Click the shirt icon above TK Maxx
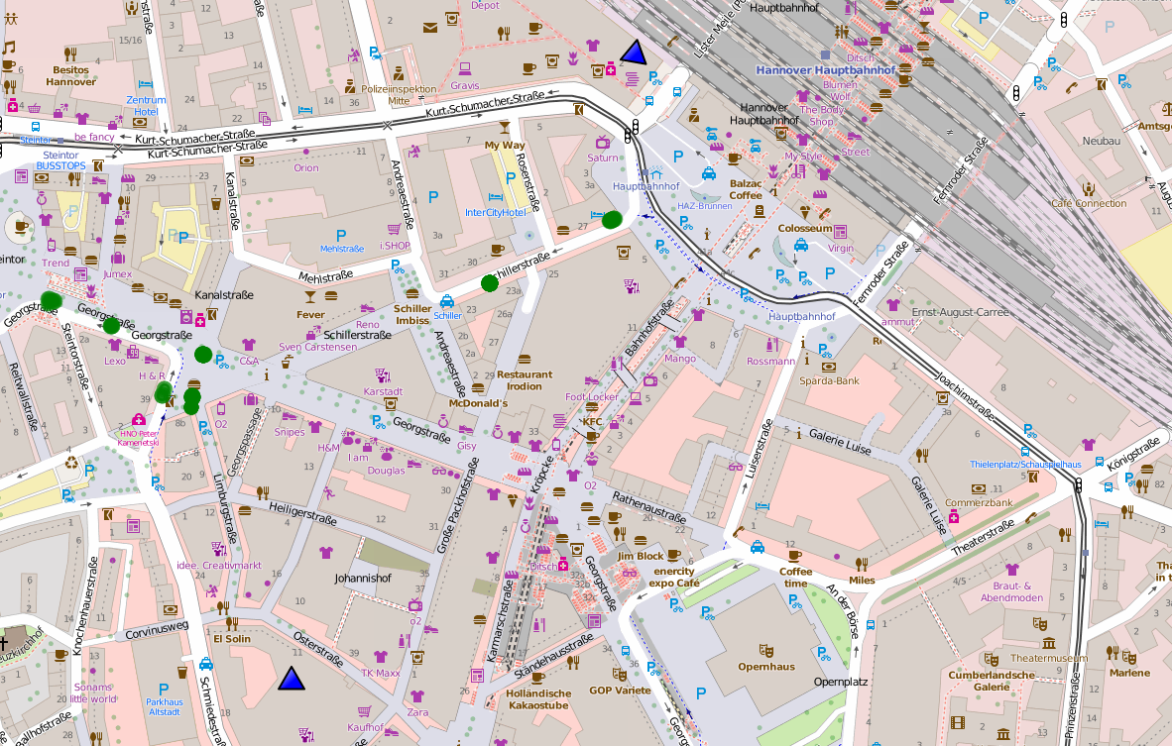Image resolution: width=1172 pixels, height=746 pixels. [x=381, y=657]
